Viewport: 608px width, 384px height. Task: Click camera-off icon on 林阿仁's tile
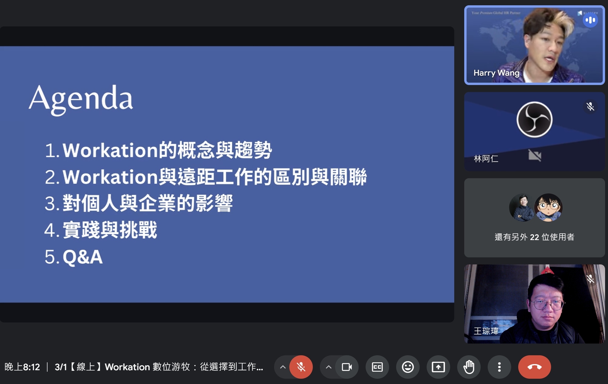(x=534, y=156)
